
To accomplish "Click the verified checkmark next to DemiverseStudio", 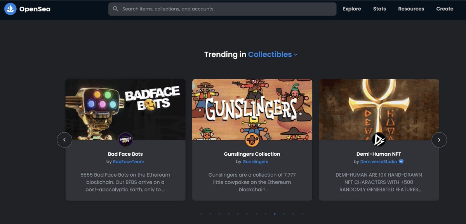I will (401, 161).
